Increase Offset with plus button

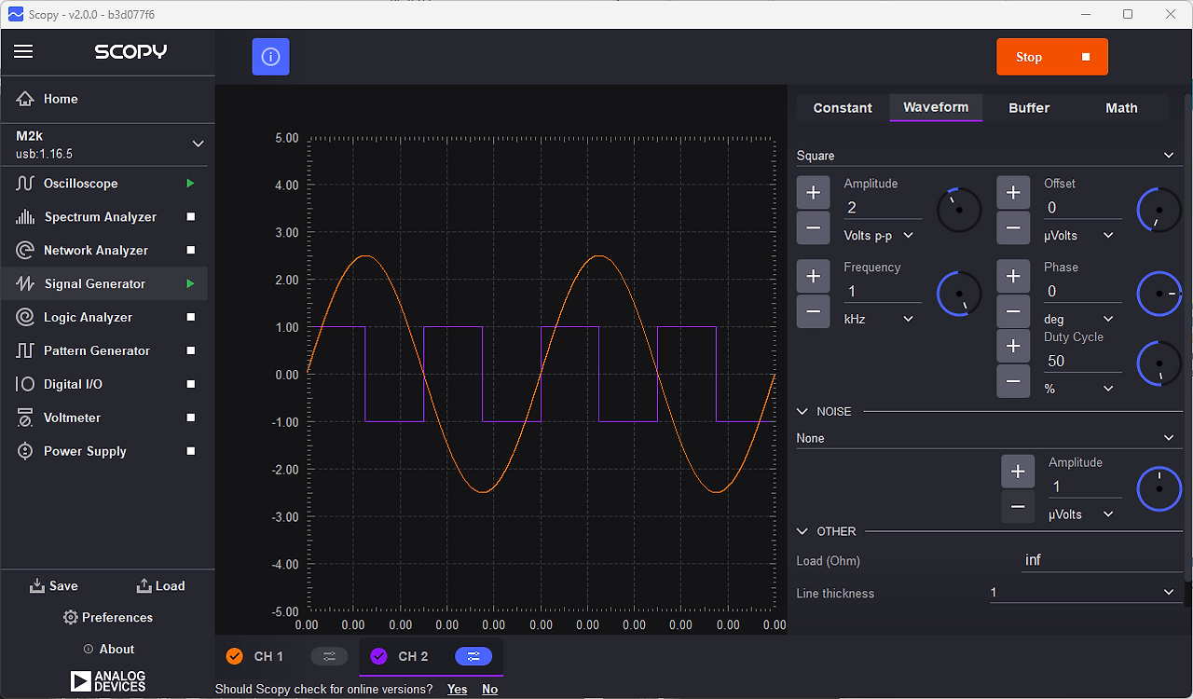1013,193
